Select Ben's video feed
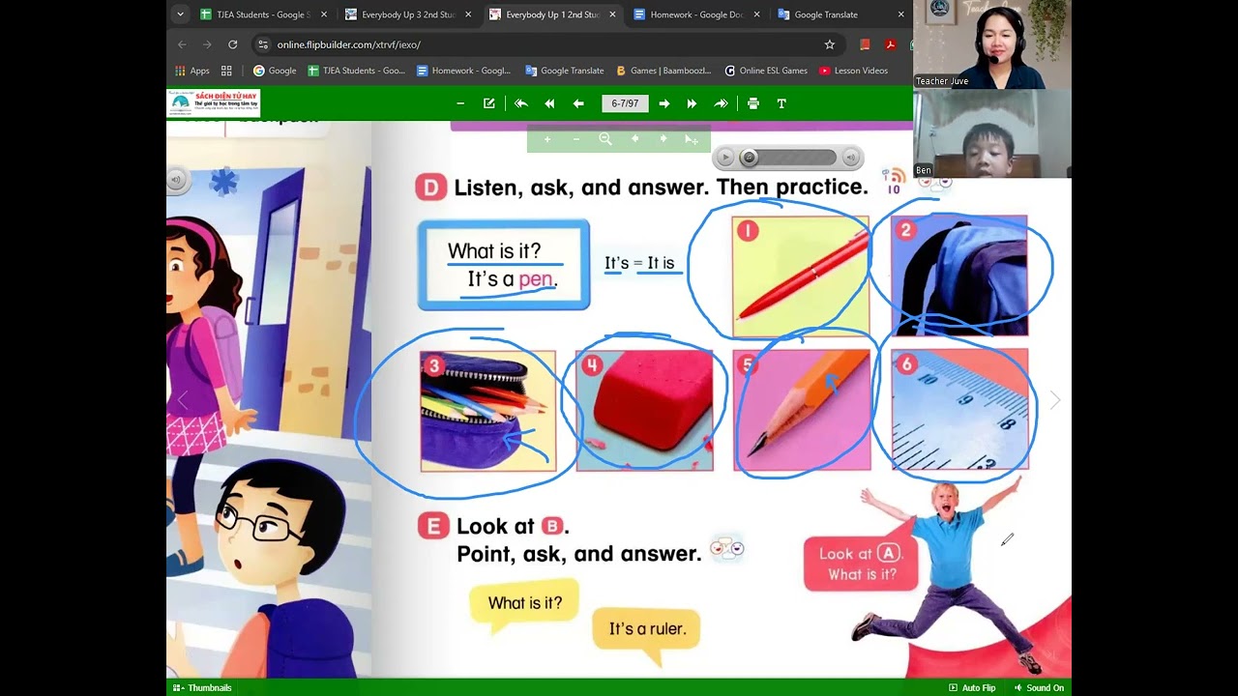This screenshot has width=1238, height=696. click(x=992, y=134)
